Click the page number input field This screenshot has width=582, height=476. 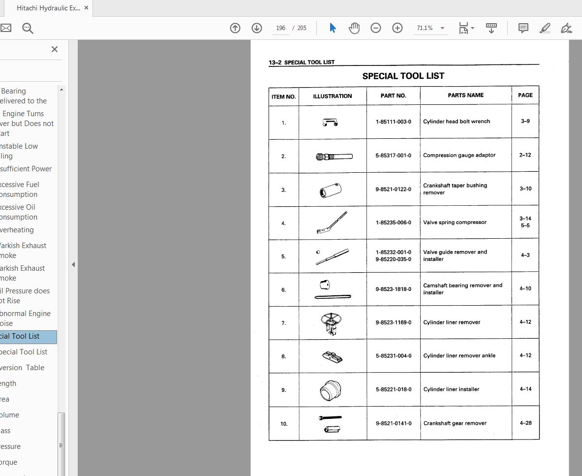(280, 28)
